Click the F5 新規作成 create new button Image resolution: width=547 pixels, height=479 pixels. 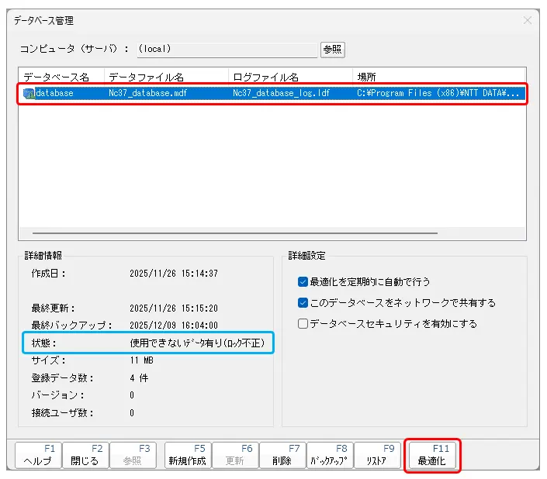pyautogui.click(x=188, y=454)
